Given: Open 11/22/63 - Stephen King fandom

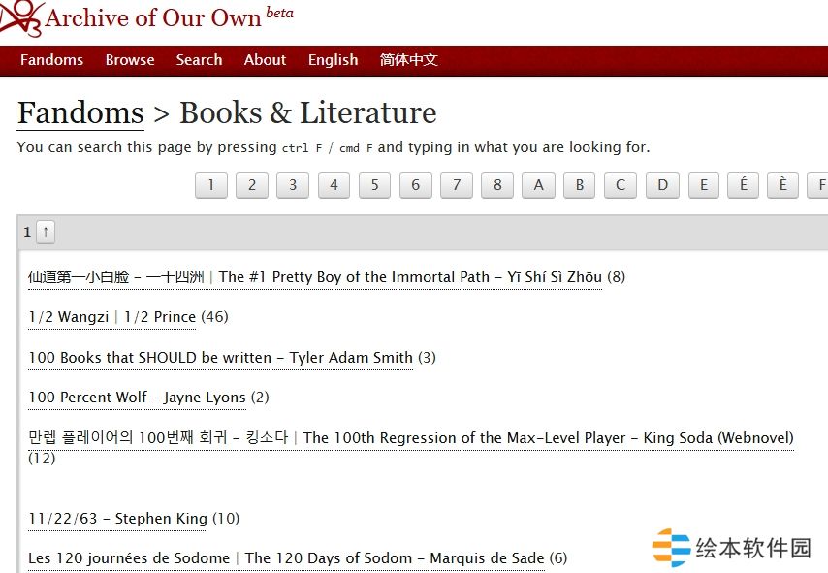Looking at the screenshot, I should point(117,519).
